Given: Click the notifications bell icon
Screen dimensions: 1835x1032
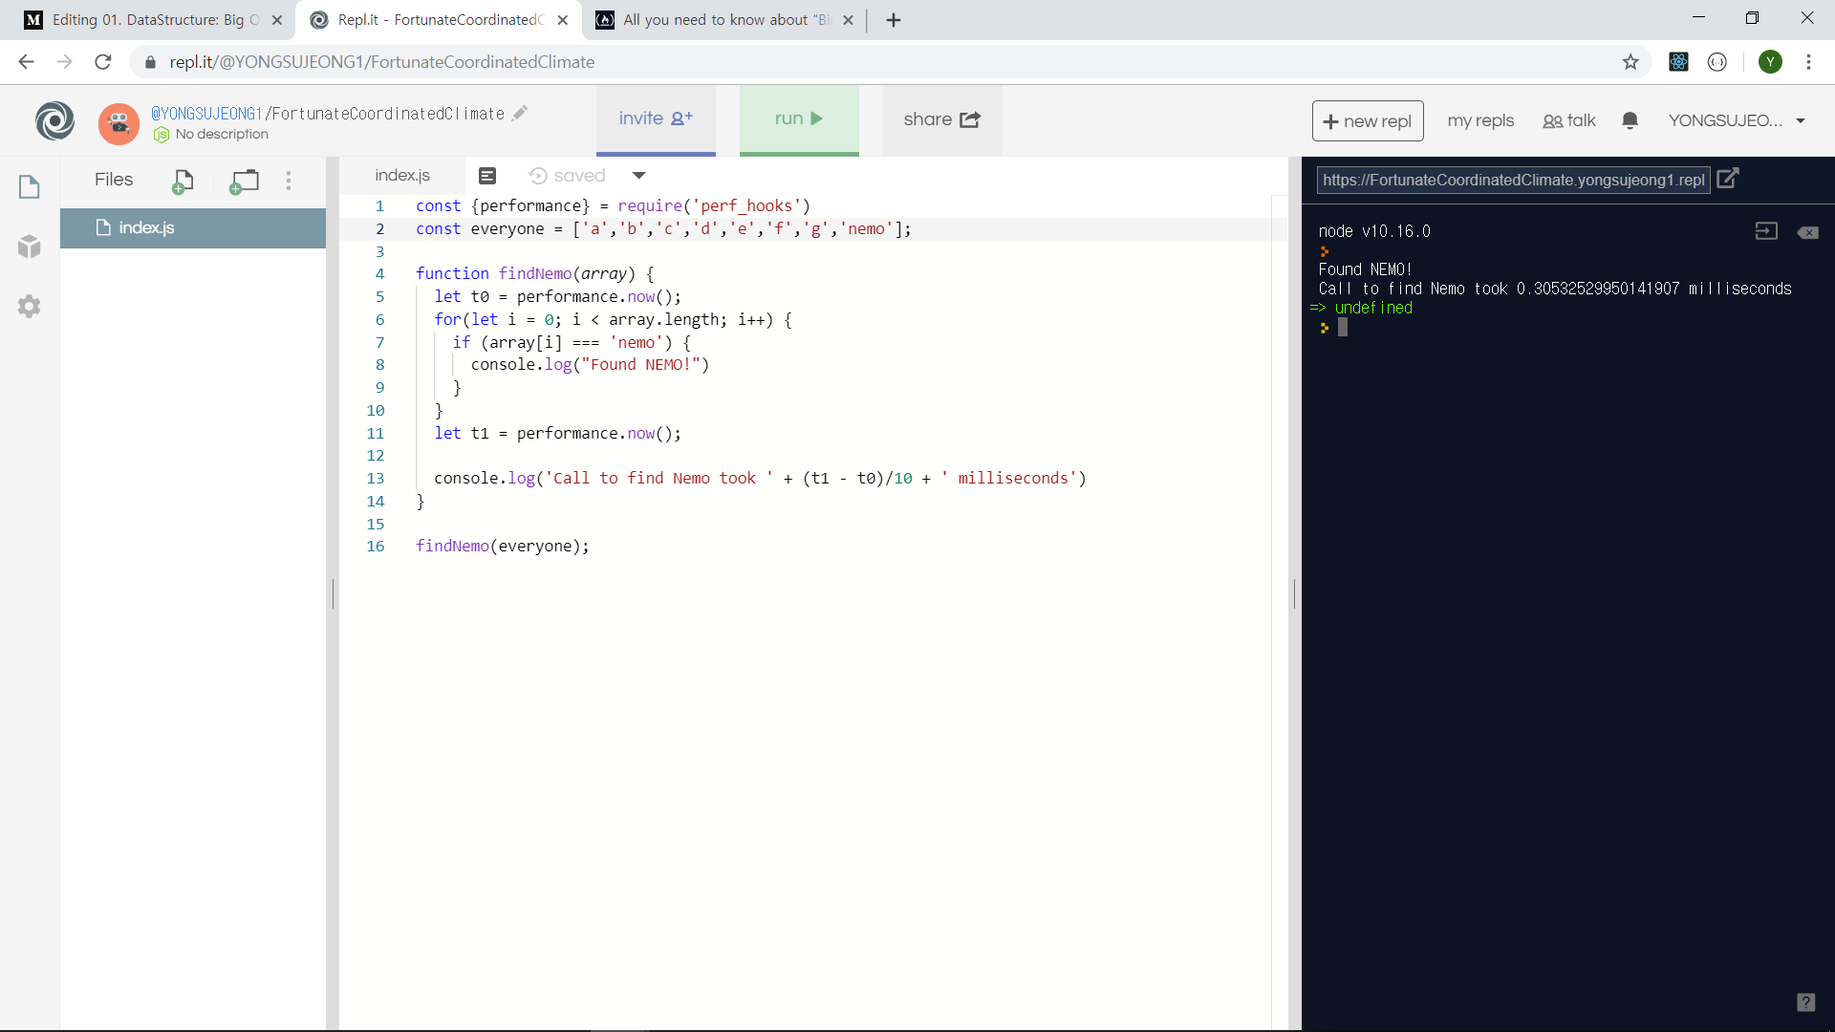Looking at the screenshot, I should pyautogui.click(x=1630, y=120).
